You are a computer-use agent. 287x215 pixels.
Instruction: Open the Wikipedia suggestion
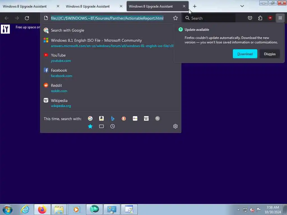click(x=110, y=103)
